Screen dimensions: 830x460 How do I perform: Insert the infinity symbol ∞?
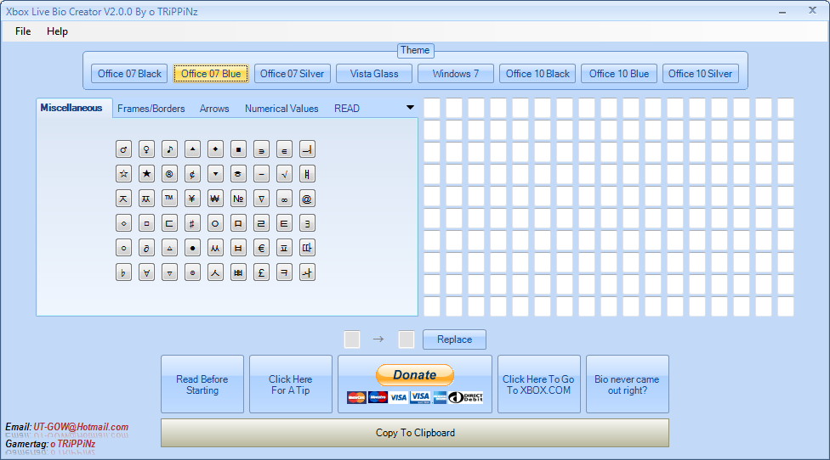pyautogui.click(x=284, y=199)
